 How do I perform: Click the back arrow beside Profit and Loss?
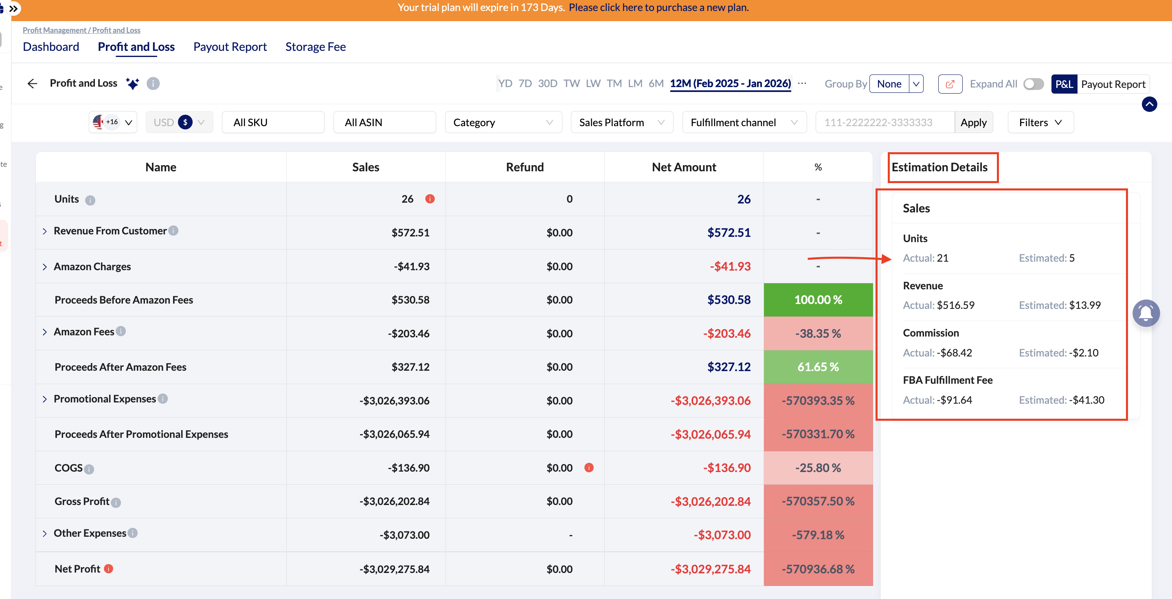tap(32, 83)
